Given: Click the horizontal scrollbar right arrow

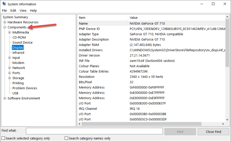Looking at the screenshot, I should pyautogui.click(x=223, y=124).
